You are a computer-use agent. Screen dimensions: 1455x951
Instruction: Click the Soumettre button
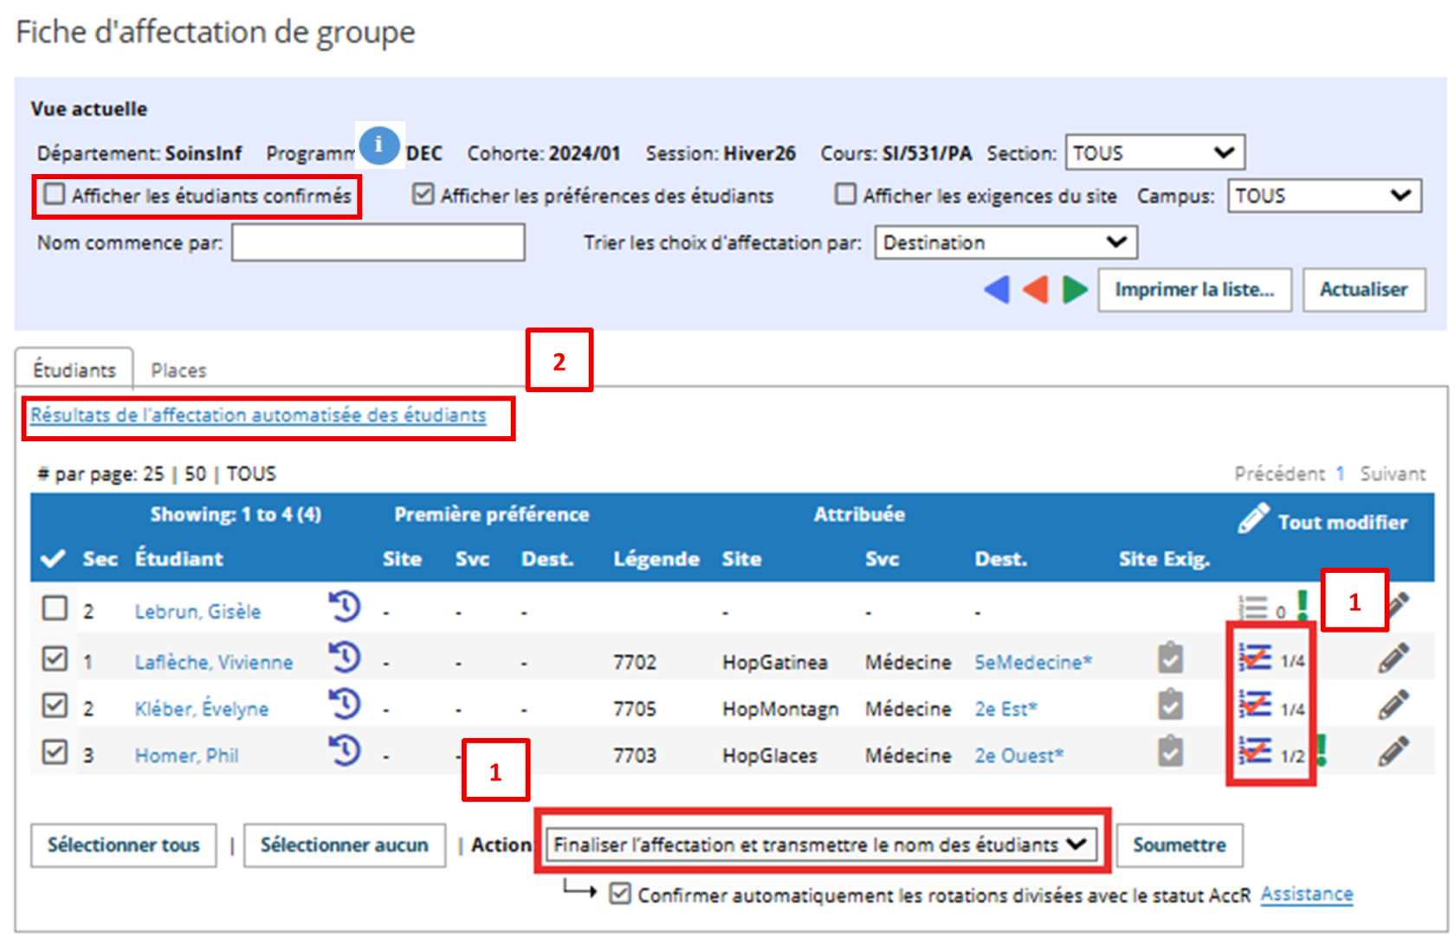[x=1179, y=845]
